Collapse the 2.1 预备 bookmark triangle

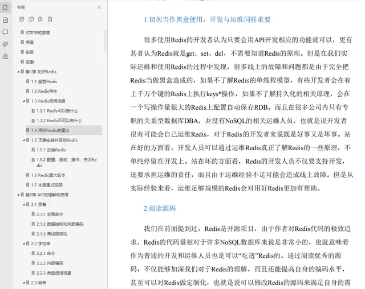(x=24, y=204)
